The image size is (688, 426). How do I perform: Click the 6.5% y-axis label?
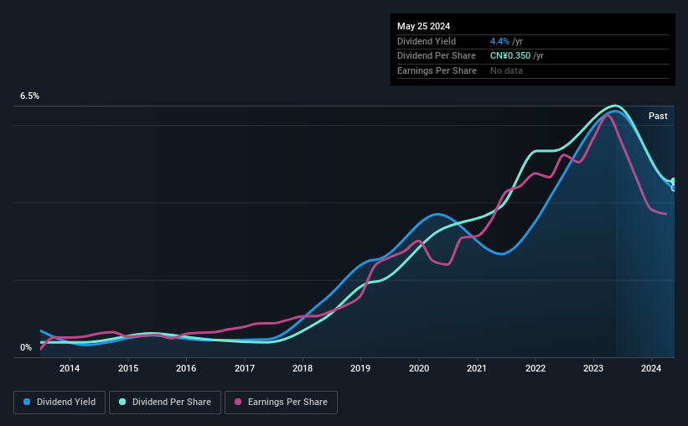coord(29,96)
